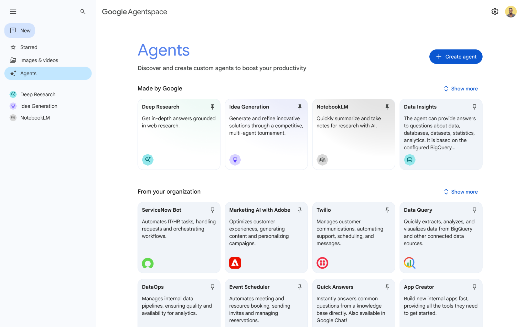Switch to the Images & videos section
Image resolution: width=524 pixels, height=327 pixels.
click(39, 60)
